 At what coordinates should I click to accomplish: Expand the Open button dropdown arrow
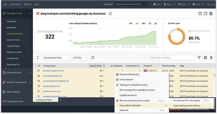174,4
